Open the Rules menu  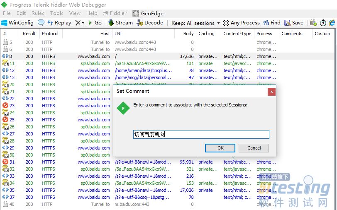[38, 13]
